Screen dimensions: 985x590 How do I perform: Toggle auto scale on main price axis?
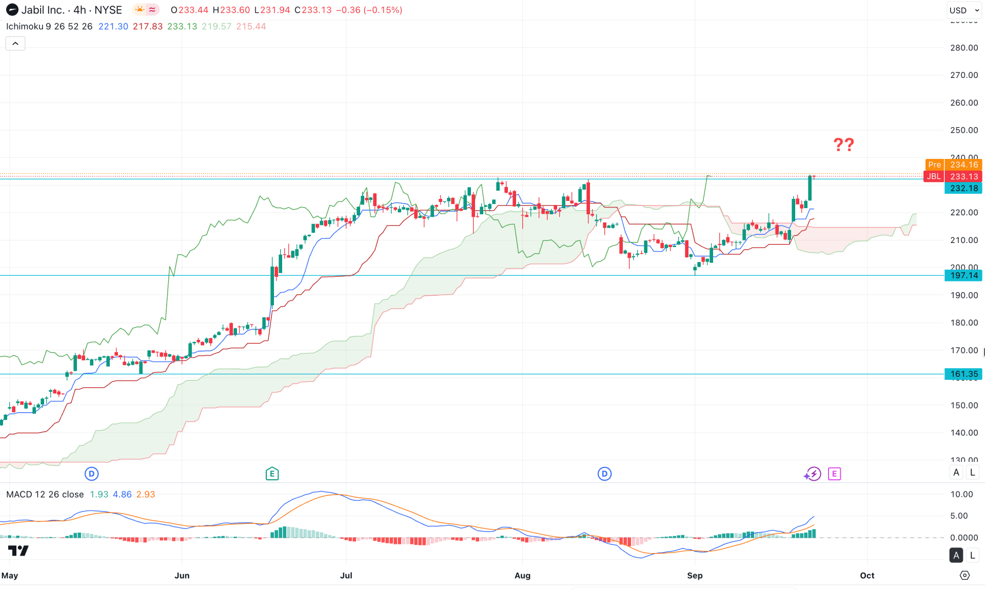point(956,473)
